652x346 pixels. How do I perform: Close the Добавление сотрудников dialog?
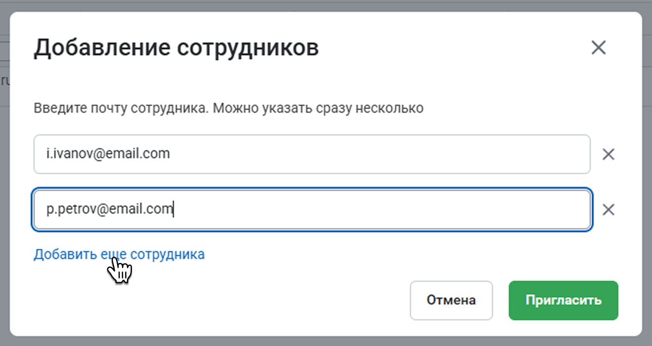pos(598,48)
